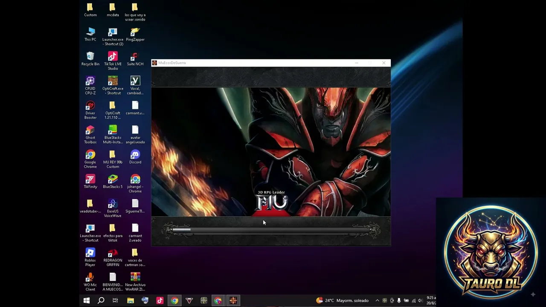Open the Windows Start menu
The image size is (546, 307).
87,301
